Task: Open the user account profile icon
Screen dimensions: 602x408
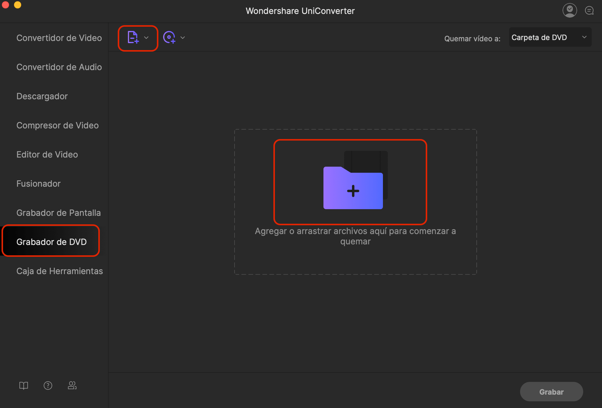Action: (570, 10)
